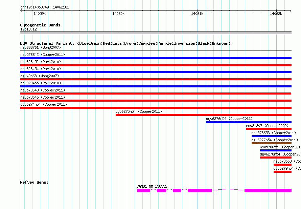Open the nsv578655 variant label

[x=280, y=147]
